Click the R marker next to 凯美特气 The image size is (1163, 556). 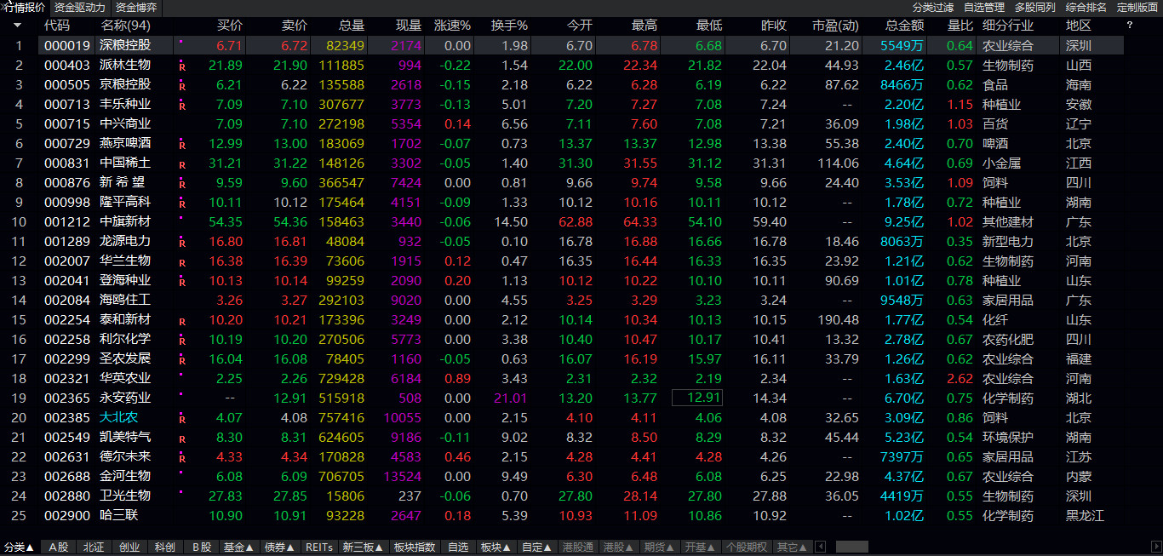pyautogui.click(x=182, y=438)
